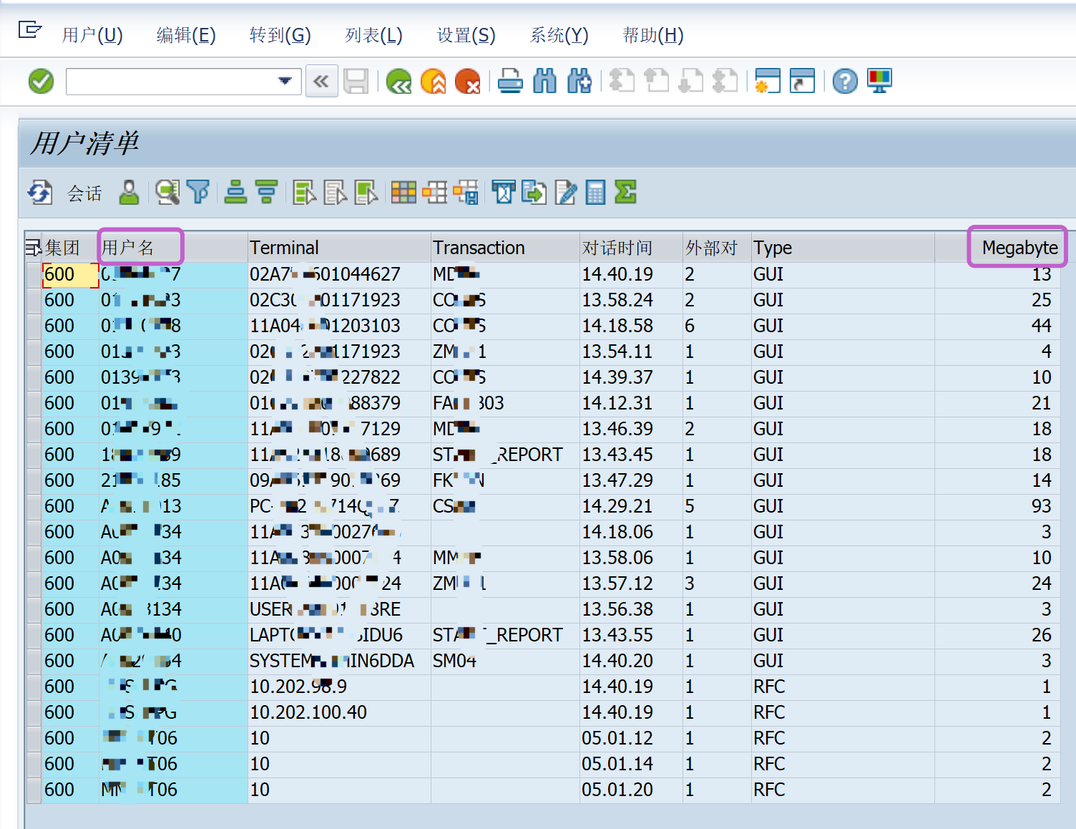Click the green User Info person icon
This screenshot has height=829, width=1076.
point(129,193)
